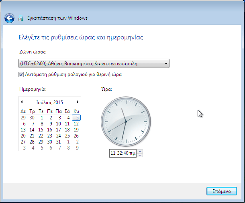The height and width of the screenshot is (203, 245).
Task: Select July 22 in the calendar
Action: pos(41,136)
